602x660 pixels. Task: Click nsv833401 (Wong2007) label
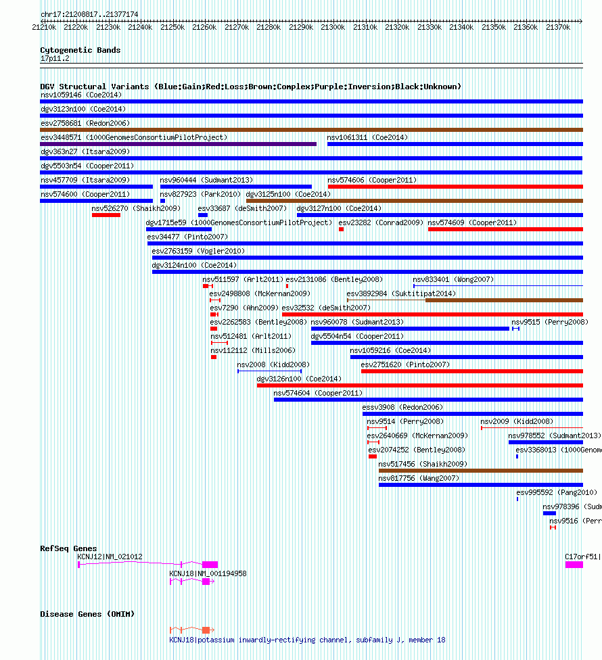click(x=453, y=279)
